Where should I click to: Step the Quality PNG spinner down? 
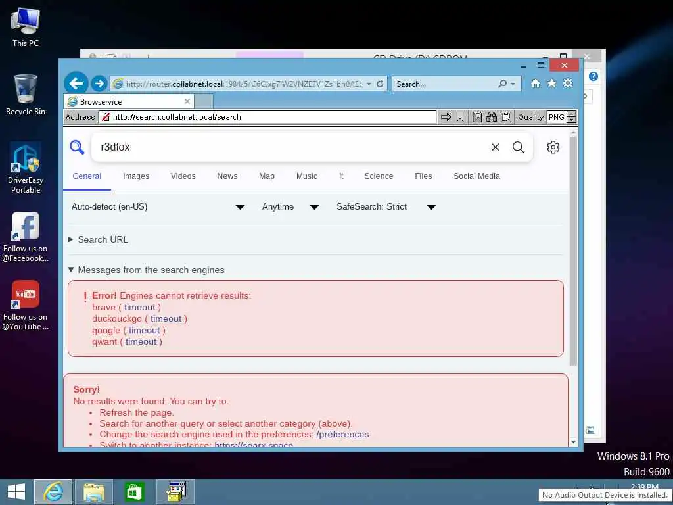click(571, 120)
